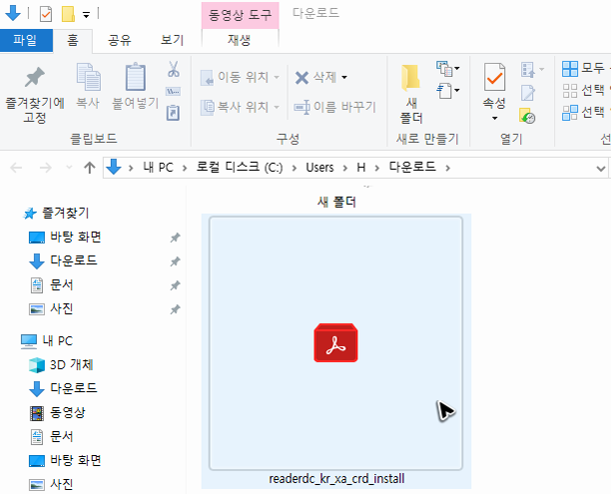The width and height of the screenshot is (611, 494).
Task: Click the copy path icon
Action: point(173,92)
